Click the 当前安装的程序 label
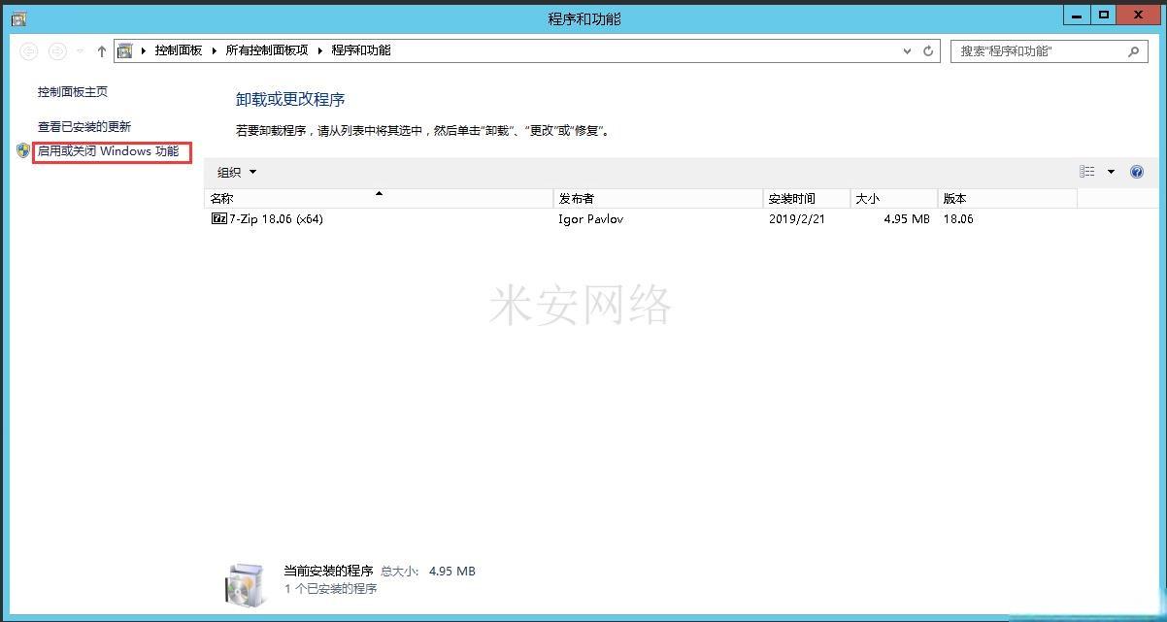Image resolution: width=1167 pixels, height=622 pixels. [x=328, y=572]
